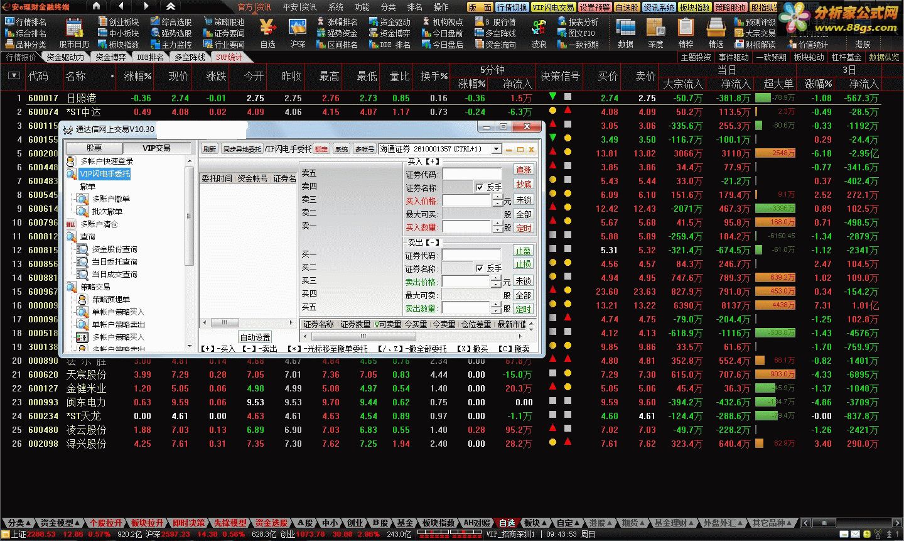Open 平安资讯 menu
904x541 pixels.
pos(299,7)
